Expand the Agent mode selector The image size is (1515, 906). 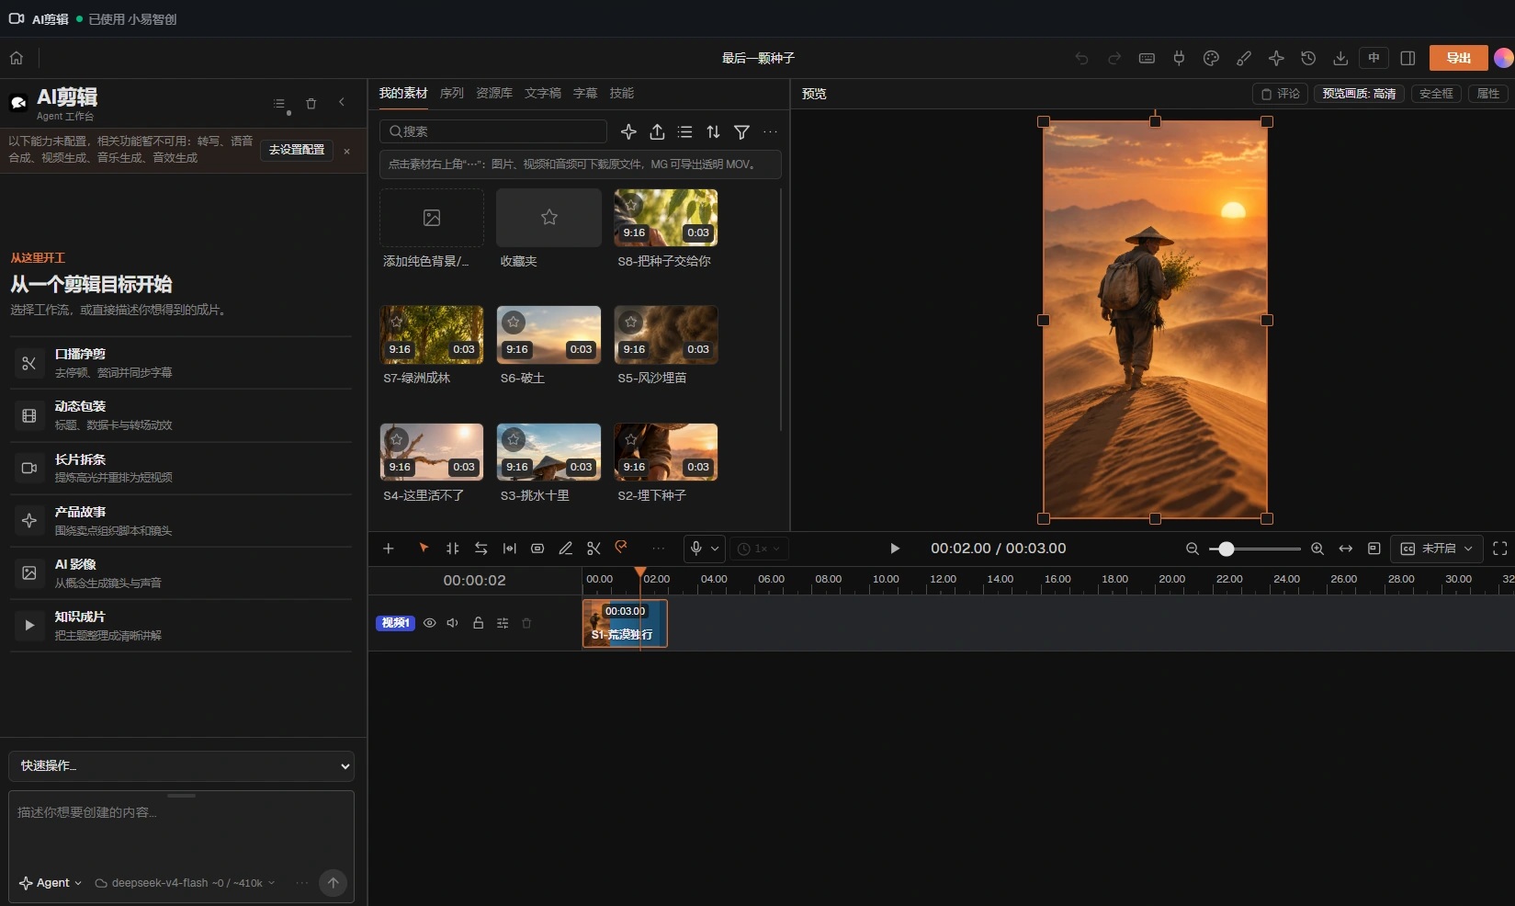(x=51, y=883)
